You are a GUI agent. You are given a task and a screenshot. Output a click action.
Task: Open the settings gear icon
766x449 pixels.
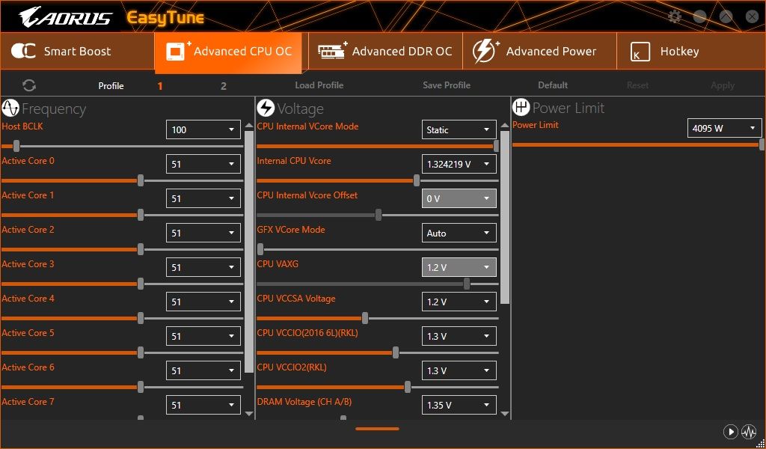pyautogui.click(x=674, y=17)
